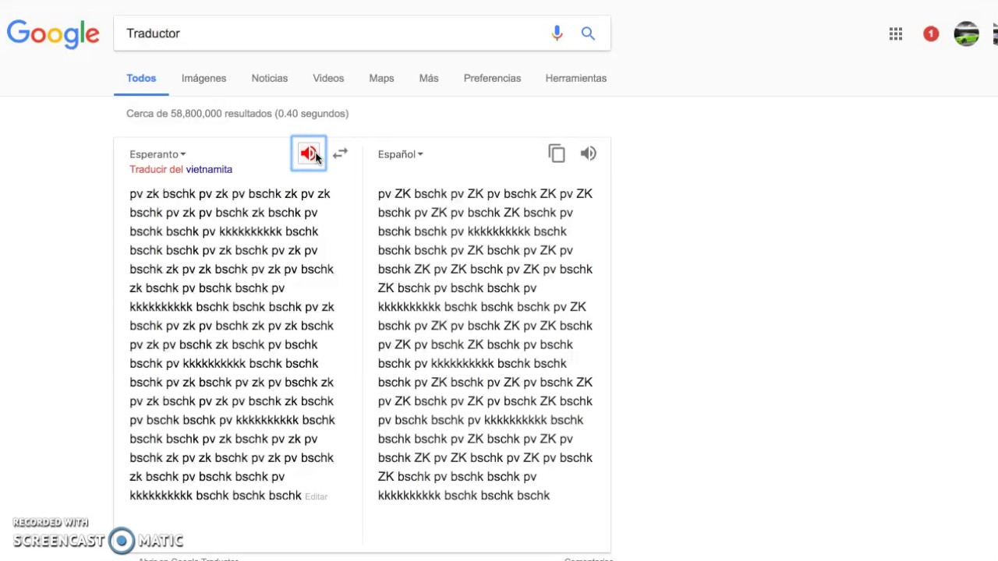998x561 pixels.
Task: Open the Más search menu
Action: pos(429,78)
